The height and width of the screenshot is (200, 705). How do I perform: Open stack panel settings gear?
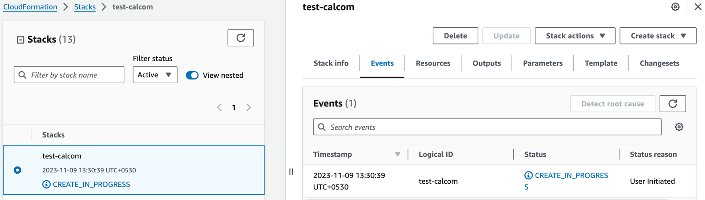[675, 7]
